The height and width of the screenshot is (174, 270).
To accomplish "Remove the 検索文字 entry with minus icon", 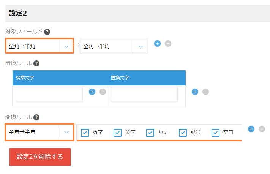I will pos(103,92).
